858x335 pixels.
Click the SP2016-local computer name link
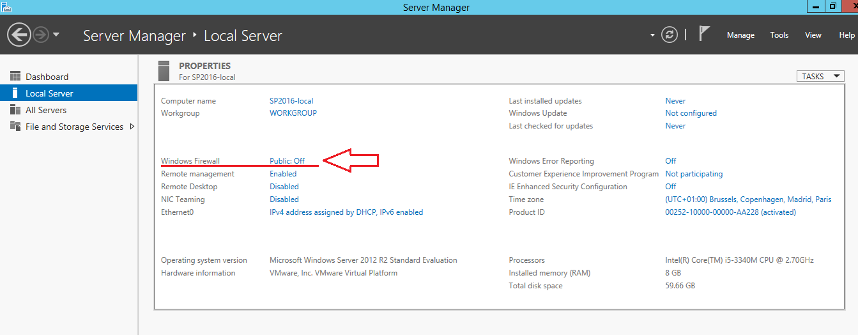[x=291, y=101]
